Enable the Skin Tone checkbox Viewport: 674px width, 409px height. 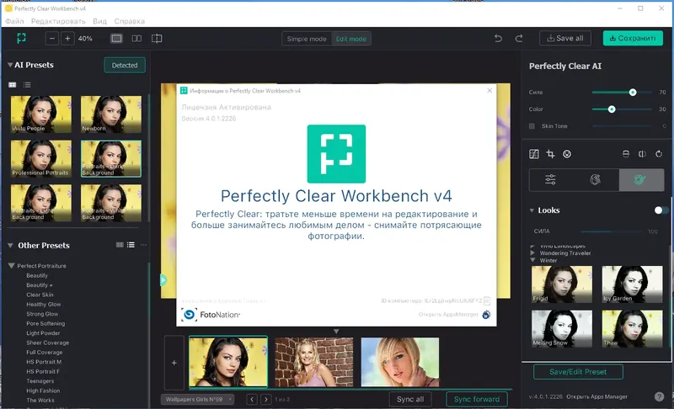point(532,126)
